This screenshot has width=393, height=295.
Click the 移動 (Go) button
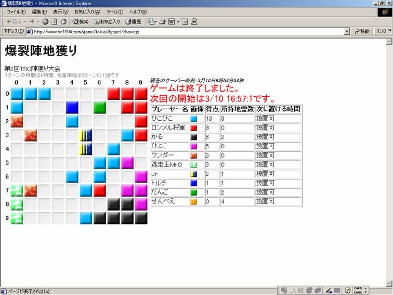pyautogui.click(x=362, y=32)
